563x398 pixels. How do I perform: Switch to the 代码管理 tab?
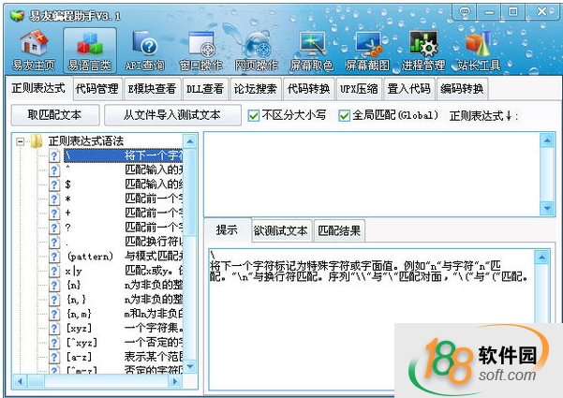tap(96, 89)
